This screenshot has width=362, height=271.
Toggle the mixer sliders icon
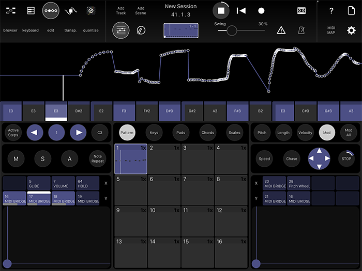(120, 30)
